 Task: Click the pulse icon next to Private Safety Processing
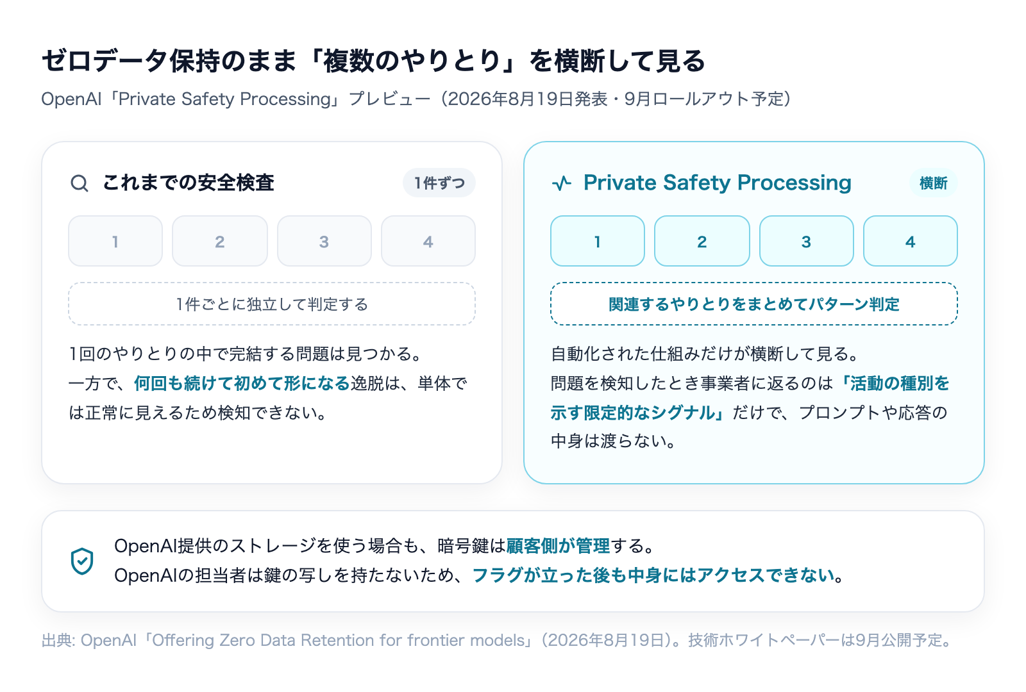[562, 183]
